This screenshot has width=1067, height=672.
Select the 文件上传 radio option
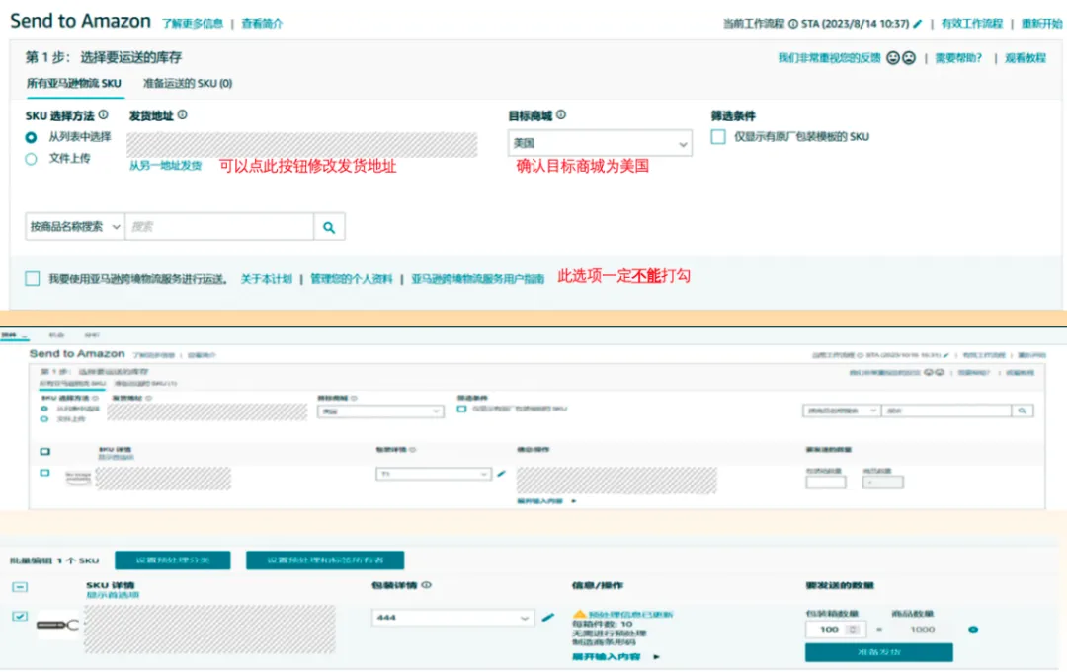click(31, 158)
